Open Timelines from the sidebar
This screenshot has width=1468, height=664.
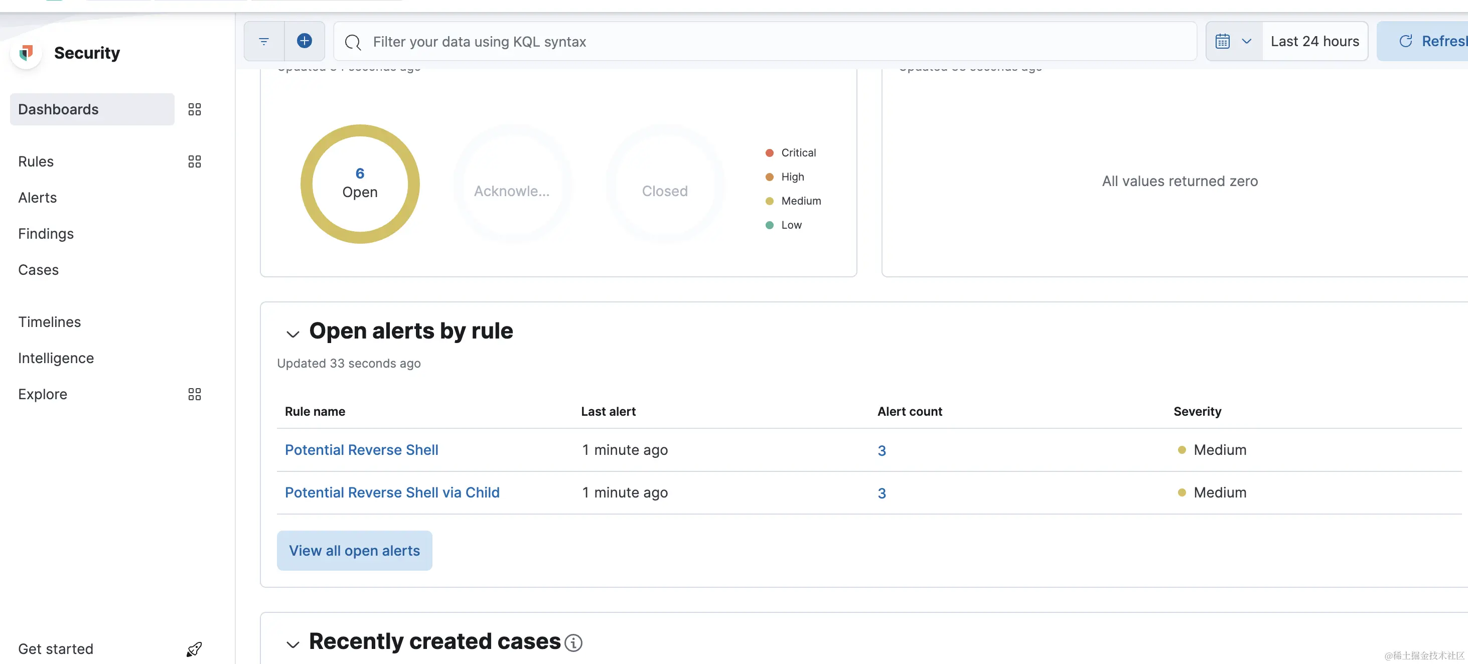click(x=50, y=322)
